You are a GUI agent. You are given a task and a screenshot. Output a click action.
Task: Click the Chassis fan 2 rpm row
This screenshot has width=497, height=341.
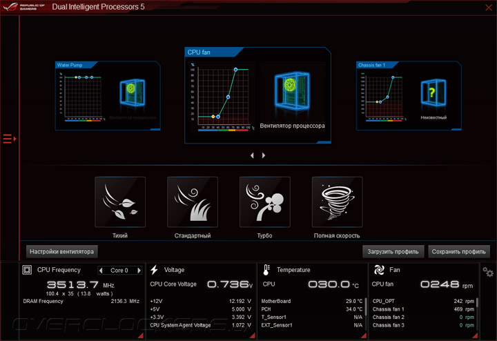pos(423,317)
